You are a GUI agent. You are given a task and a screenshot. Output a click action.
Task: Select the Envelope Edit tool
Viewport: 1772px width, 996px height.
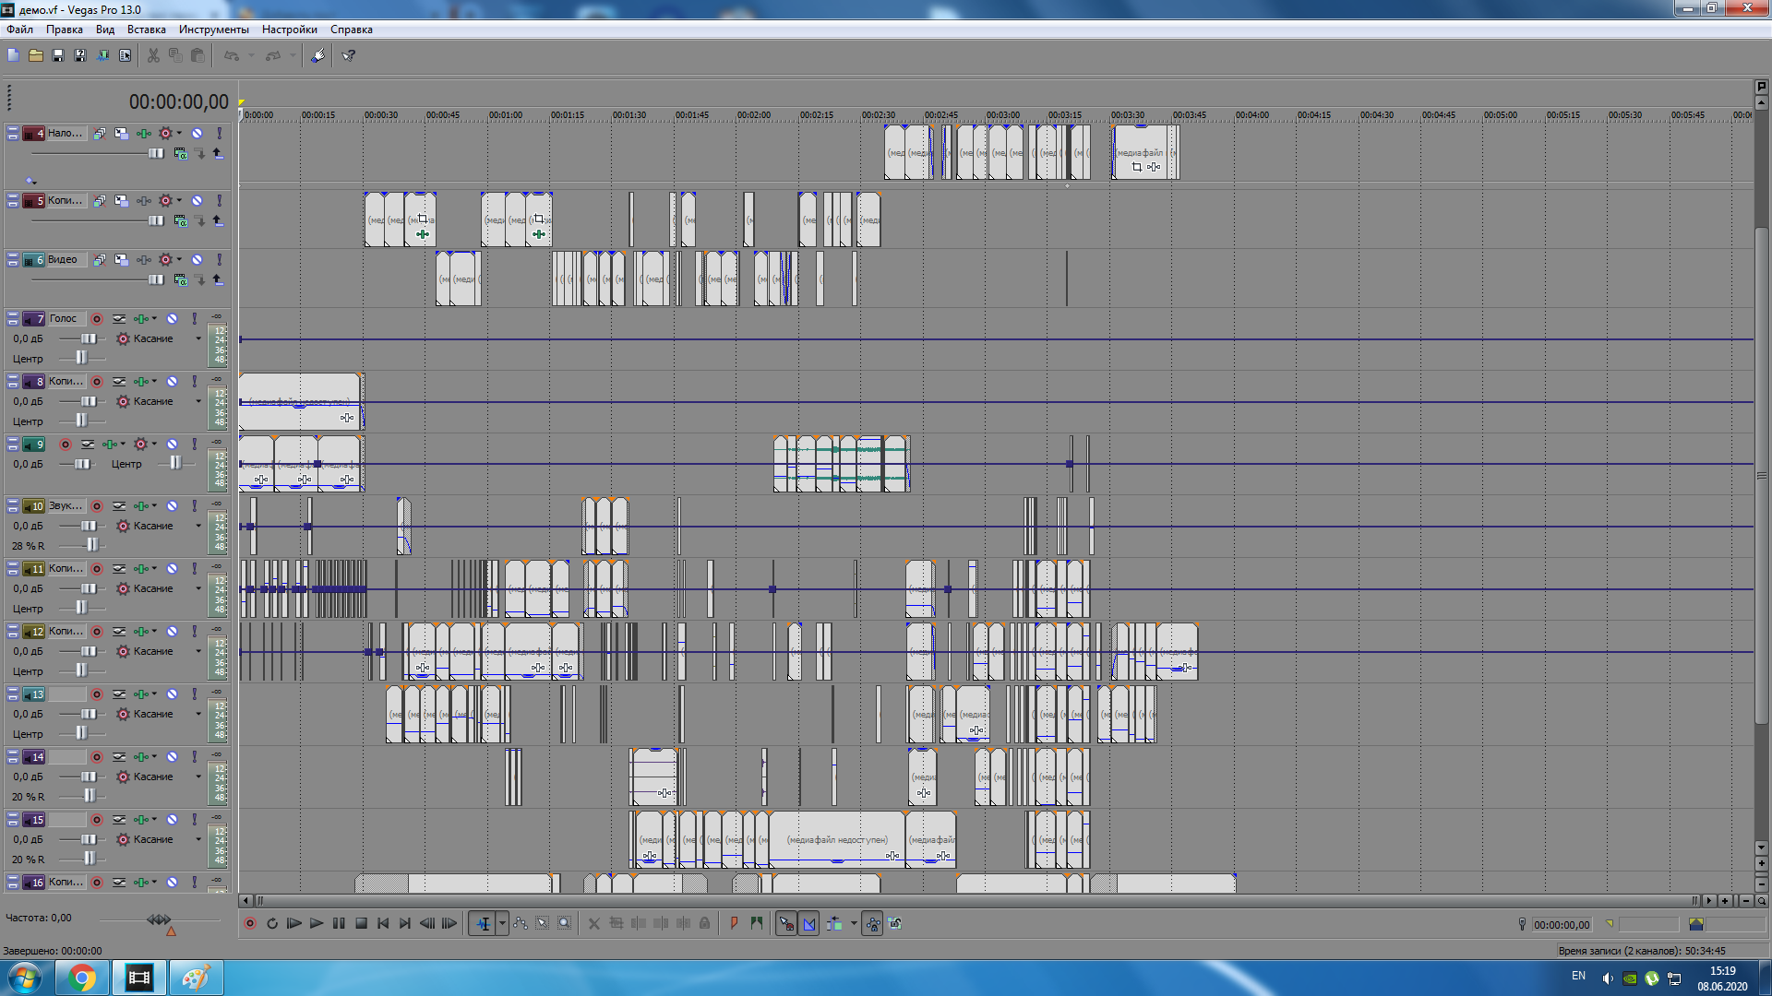pyautogui.click(x=521, y=923)
